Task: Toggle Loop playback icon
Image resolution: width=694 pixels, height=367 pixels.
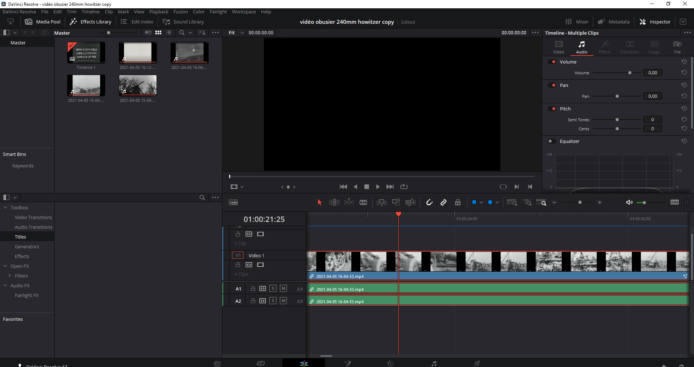Action: click(404, 187)
